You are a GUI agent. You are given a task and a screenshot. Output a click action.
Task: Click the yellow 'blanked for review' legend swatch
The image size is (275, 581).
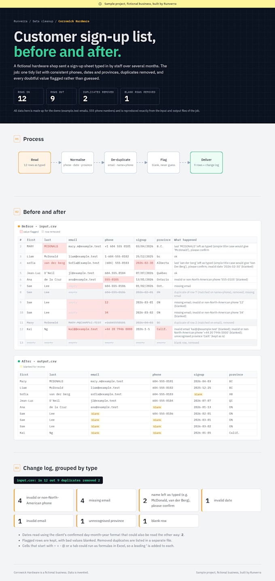coord(21,367)
